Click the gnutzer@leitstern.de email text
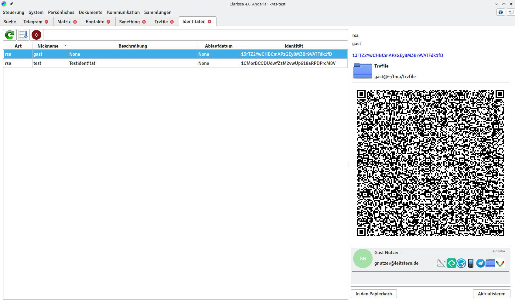The width and height of the screenshot is (515, 302). [x=396, y=263]
